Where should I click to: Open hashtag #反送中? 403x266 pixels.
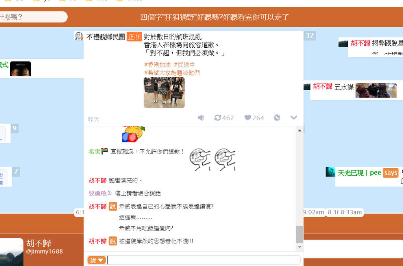[x=184, y=65]
